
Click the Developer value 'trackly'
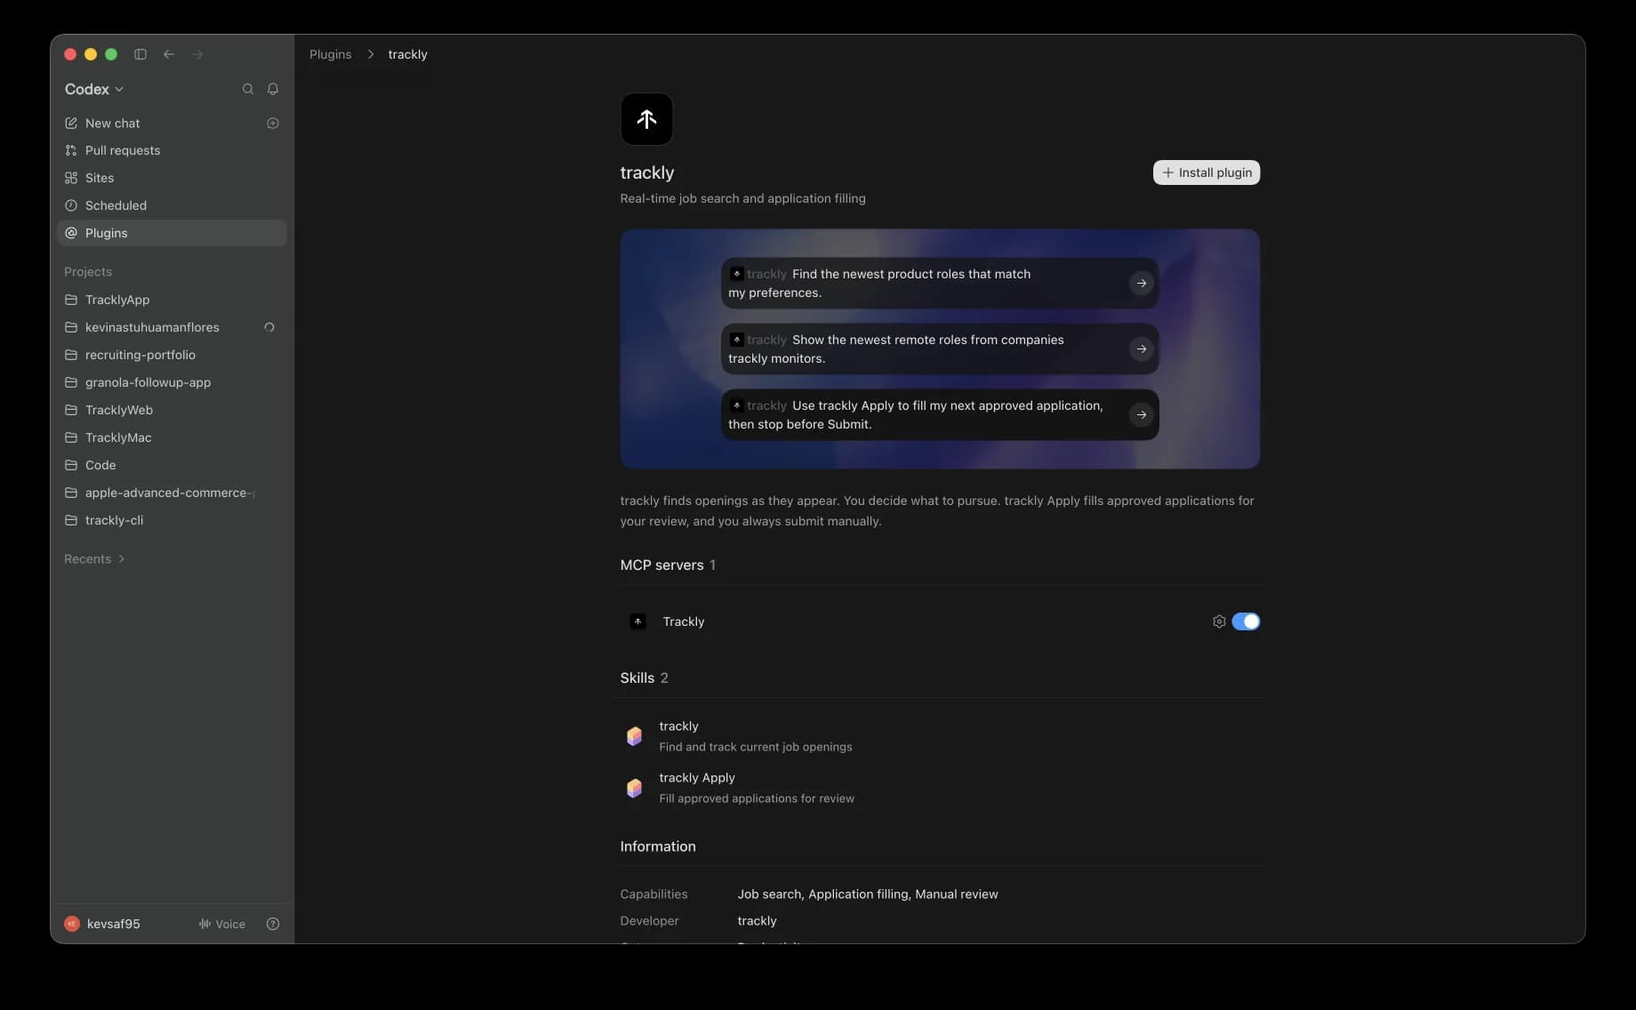tap(757, 921)
